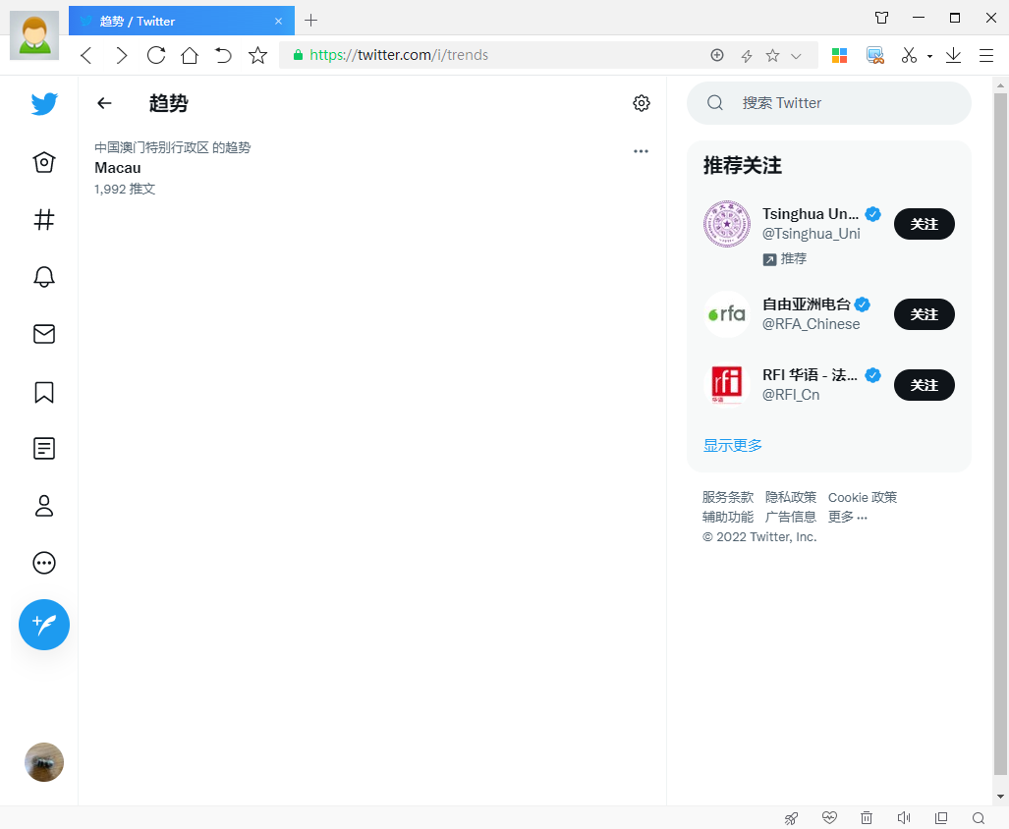
Task: Click the trash bin icon in status bar
Action: (867, 817)
